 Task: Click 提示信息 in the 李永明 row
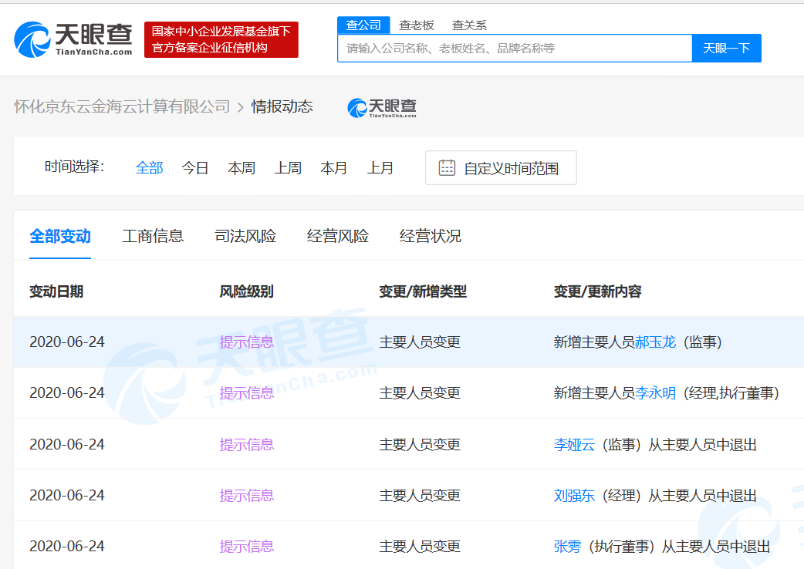[x=246, y=393]
